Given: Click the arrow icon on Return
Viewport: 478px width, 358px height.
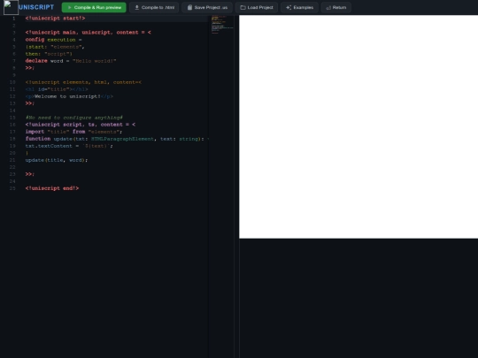Looking at the screenshot, I should coord(328,8).
